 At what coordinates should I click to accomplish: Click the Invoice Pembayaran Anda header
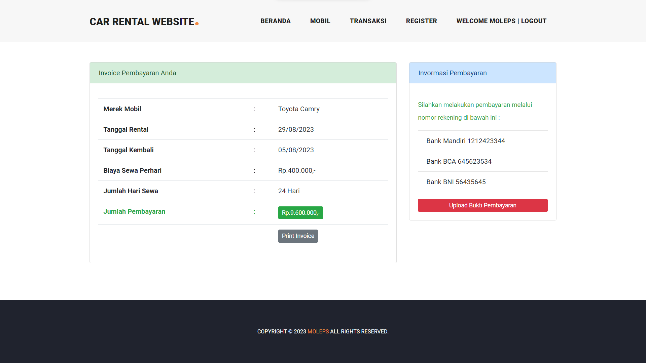coord(243,73)
